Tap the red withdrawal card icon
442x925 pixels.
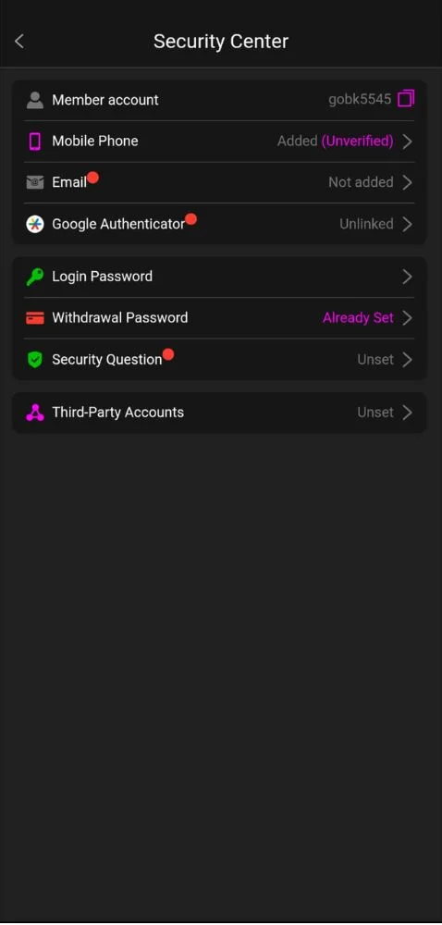click(x=35, y=318)
